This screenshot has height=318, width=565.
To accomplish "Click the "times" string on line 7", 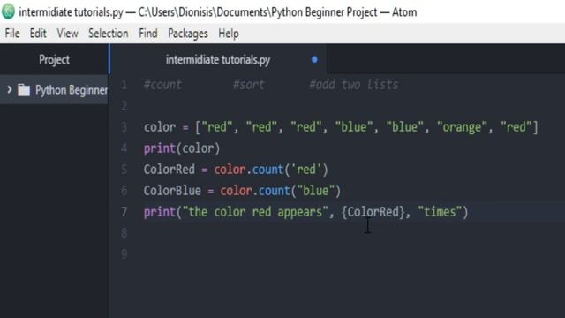I will coord(440,212).
